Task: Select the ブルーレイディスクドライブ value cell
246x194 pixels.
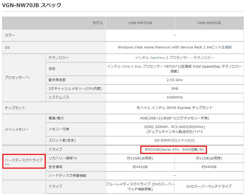Action: [x=140, y=187]
